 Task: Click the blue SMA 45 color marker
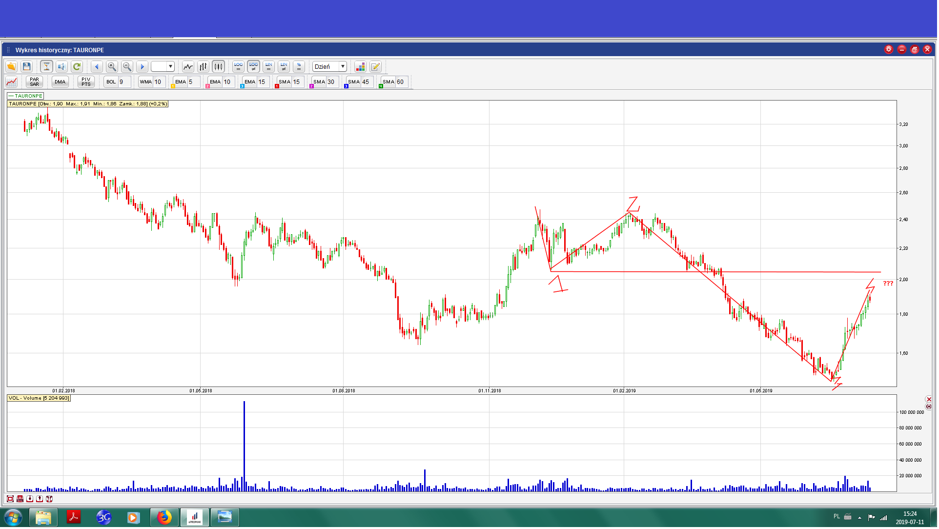(x=346, y=86)
